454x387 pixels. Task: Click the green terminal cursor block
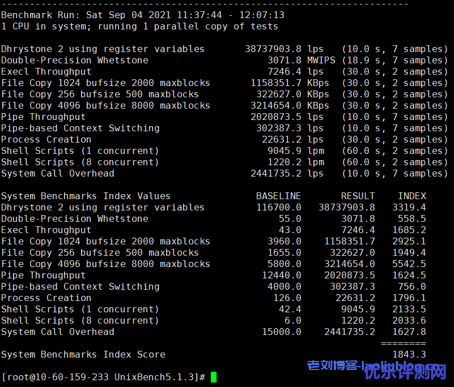coord(214,377)
